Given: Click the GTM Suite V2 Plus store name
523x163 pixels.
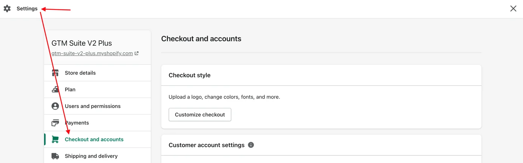Looking at the screenshot, I should tap(82, 43).
